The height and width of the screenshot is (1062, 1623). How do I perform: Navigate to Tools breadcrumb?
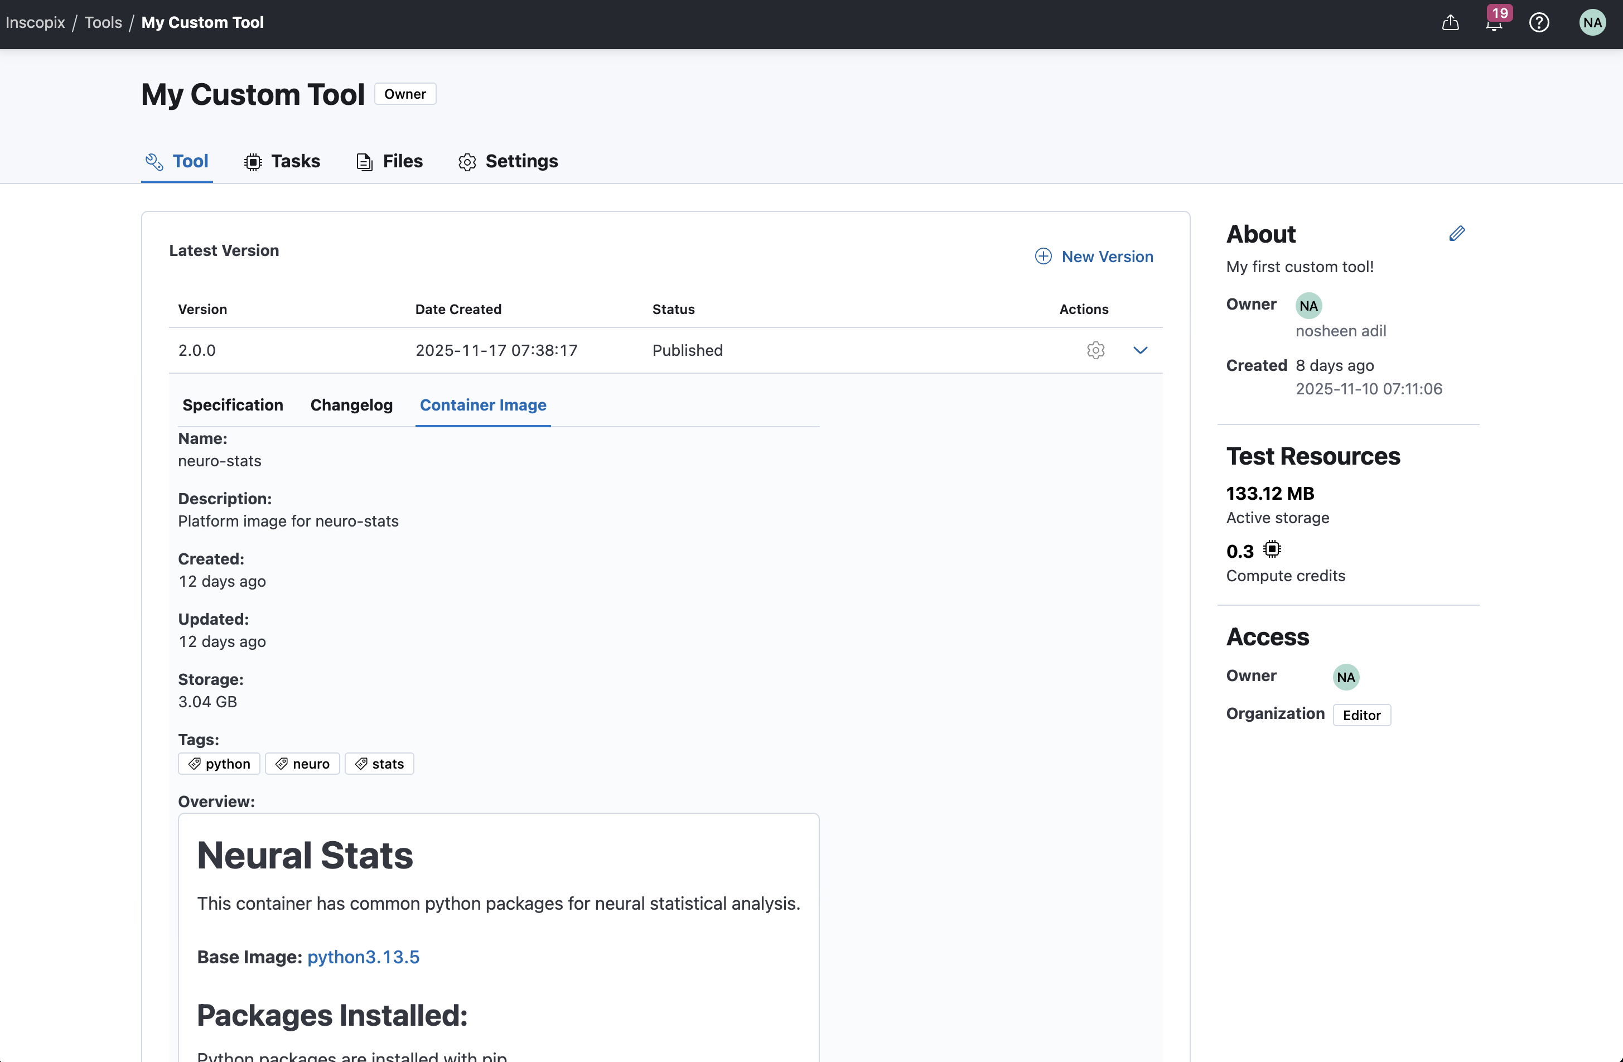pos(103,22)
